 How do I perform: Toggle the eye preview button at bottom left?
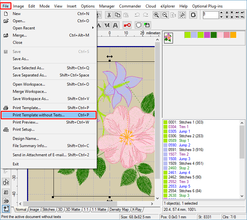[x=6, y=209]
